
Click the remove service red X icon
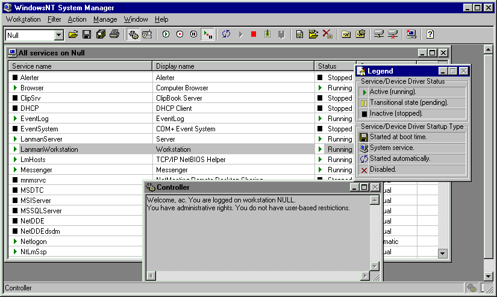(328, 34)
